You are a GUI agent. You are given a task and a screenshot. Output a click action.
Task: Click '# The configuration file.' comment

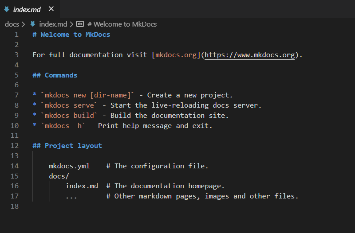[x=157, y=166]
